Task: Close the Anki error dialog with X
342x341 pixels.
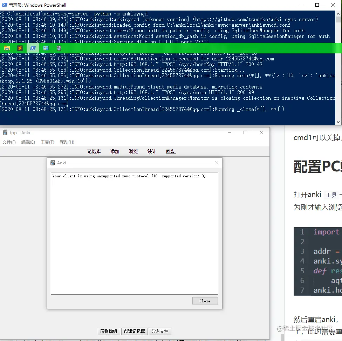Action: click(x=217, y=163)
